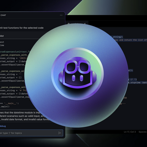Viewport: 147px width, 147px height.
Task: Open the chat panel more-actions ellipsis menu
Action: (x=61, y=15)
